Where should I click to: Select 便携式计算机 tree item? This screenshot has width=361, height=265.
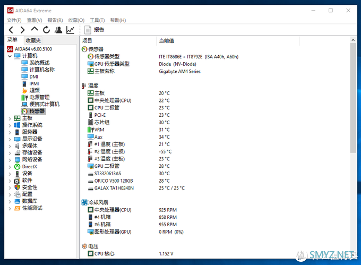(x=40, y=104)
